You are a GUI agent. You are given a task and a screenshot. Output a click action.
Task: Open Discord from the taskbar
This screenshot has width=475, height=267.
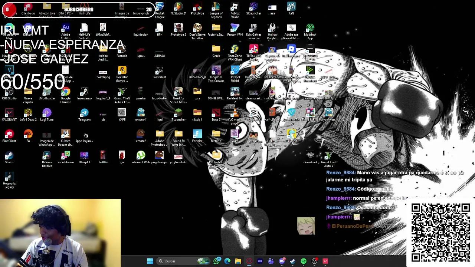(x=282, y=261)
